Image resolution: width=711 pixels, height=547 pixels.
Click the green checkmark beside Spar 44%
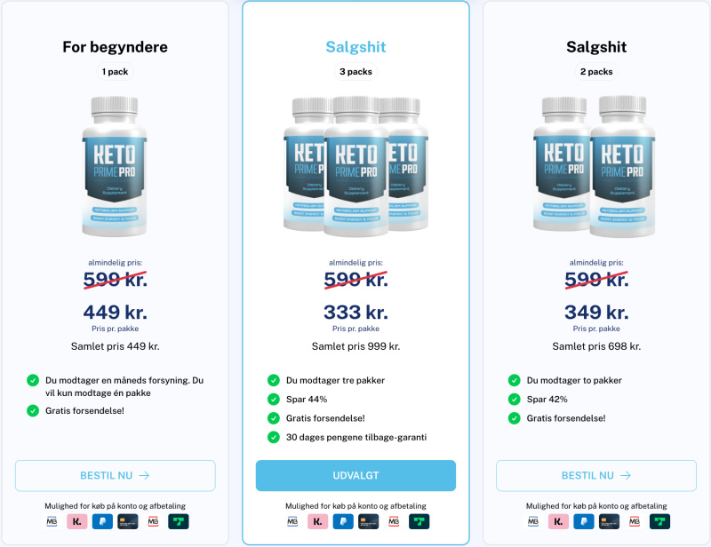point(274,400)
